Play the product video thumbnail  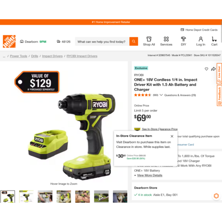coord(101,196)
